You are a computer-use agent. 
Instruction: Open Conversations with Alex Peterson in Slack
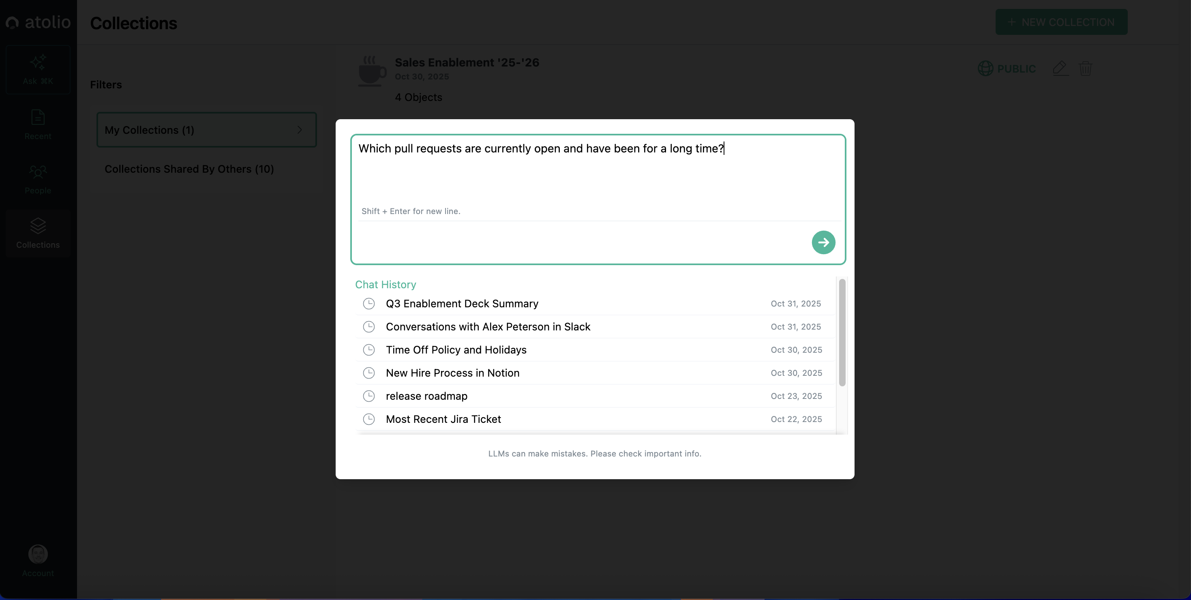(x=488, y=327)
